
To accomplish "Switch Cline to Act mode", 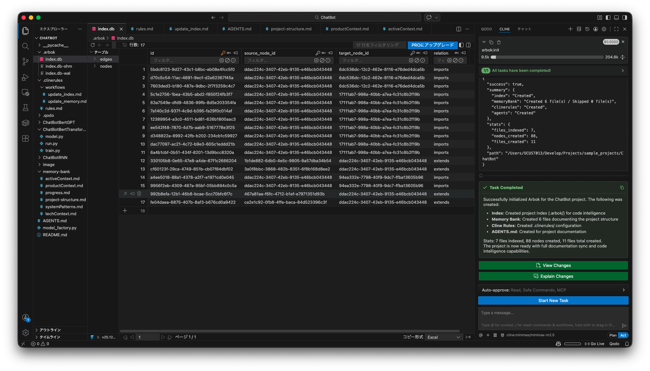I will point(623,335).
